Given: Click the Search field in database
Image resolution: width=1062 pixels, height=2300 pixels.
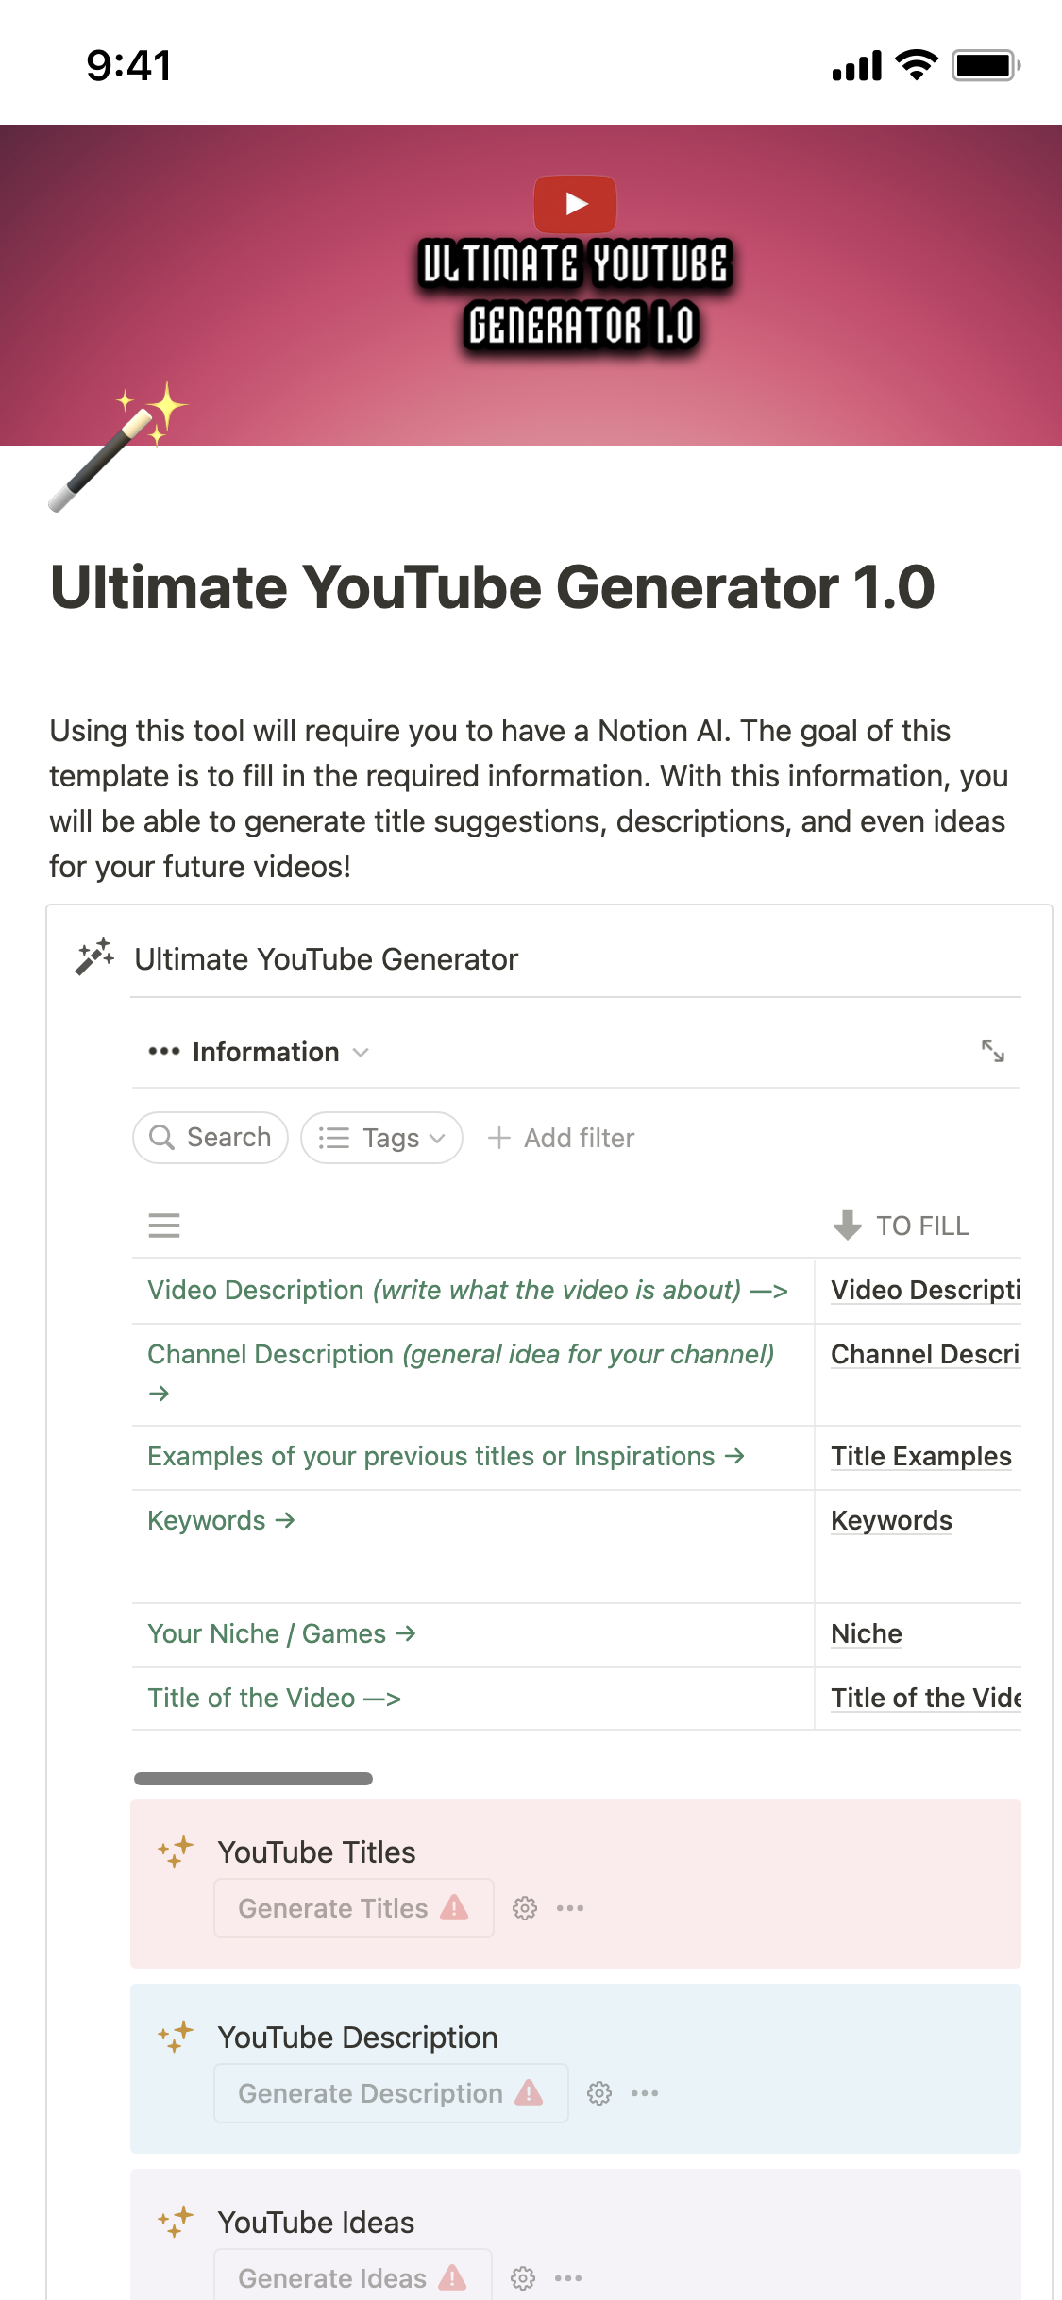Looking at the screenshot, I should coord(211,1138).
